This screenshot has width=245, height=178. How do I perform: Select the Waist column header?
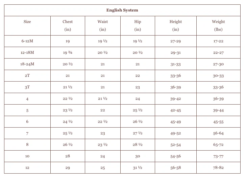click(103, 22)
